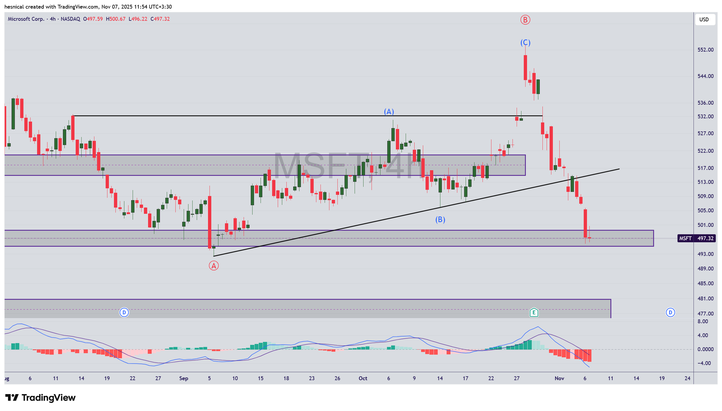The width and height of the screenshot is (722, 411).
Task: Select the red circled B wave label
Action: pyautogui.click(x=525, y=20)
